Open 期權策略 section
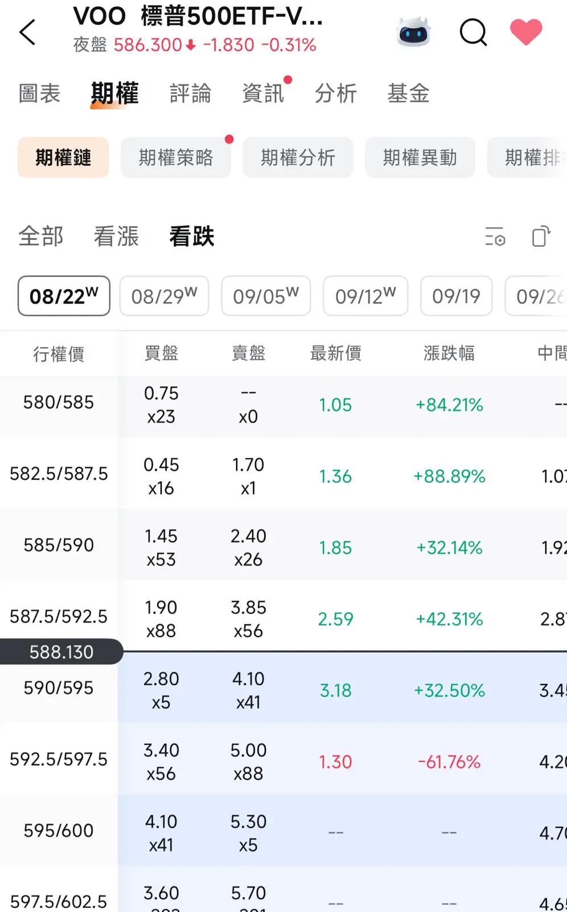This screenshot has width=567, height=912. click(x=176, y=157)
